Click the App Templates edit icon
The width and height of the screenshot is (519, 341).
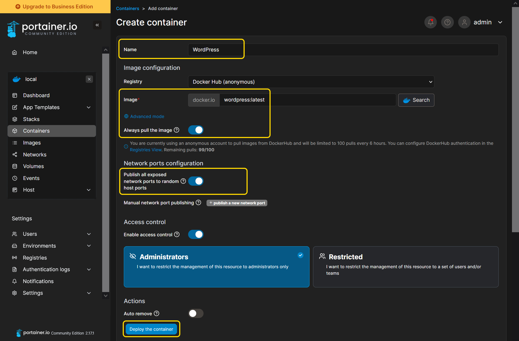point(15,107)
